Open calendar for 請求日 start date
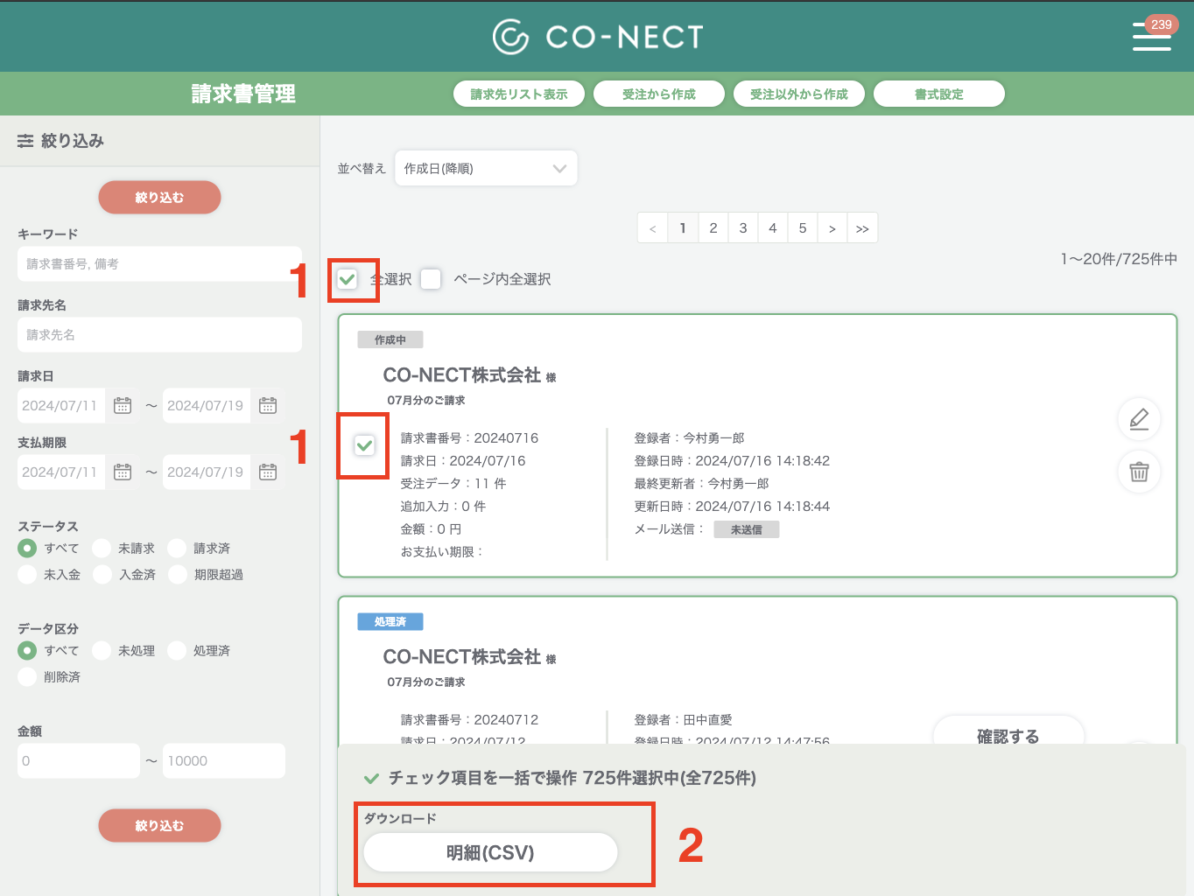Viewport: 1194px width, 896px height. (123, 405)
